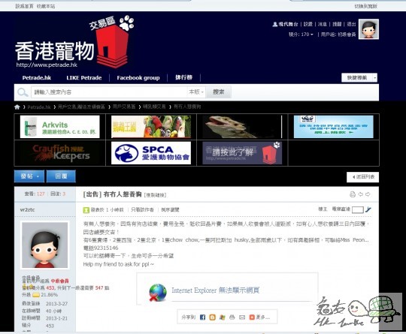
Task: Go to next thread arrow icon
Action: tap(368, 194)
